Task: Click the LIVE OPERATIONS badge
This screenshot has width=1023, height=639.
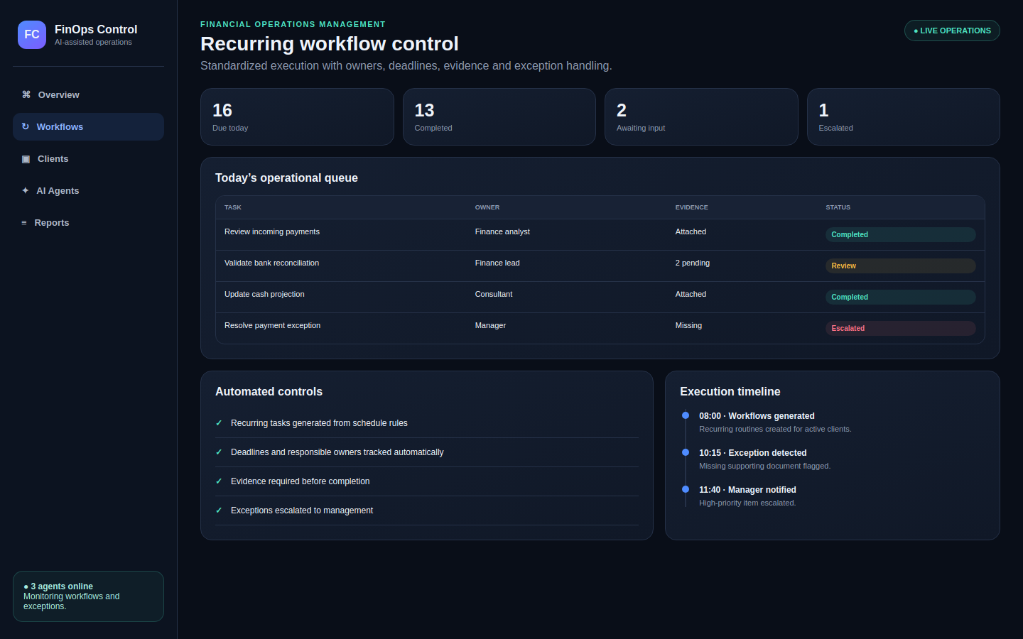Action: (952, 31)
